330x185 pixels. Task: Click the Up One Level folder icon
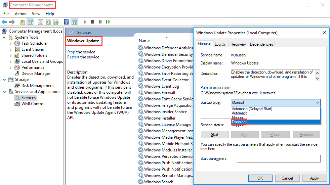(23, 22)
